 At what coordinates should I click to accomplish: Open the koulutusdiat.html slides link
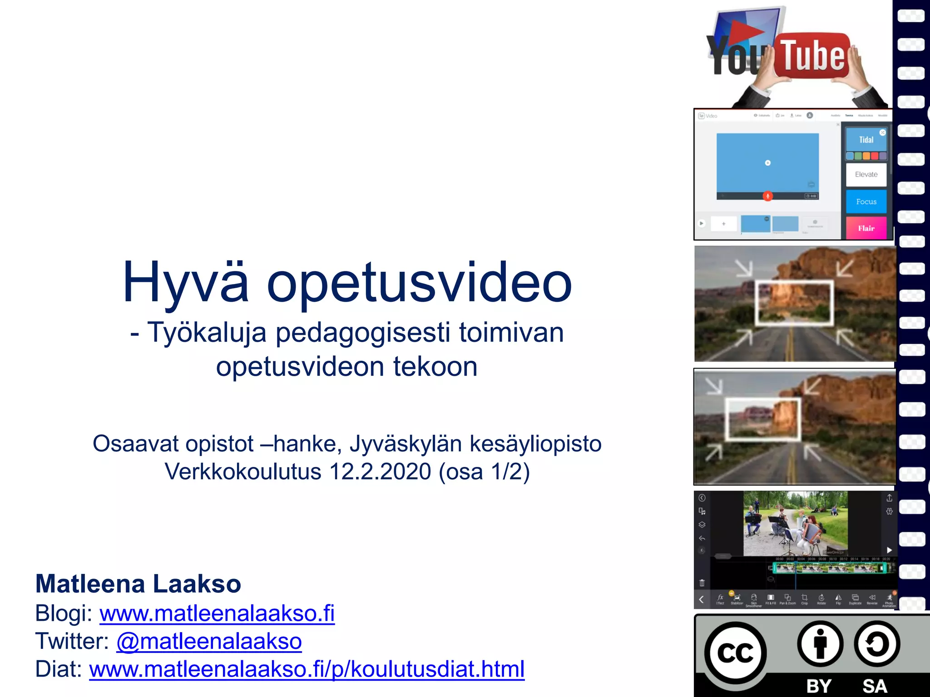(307, 669)
